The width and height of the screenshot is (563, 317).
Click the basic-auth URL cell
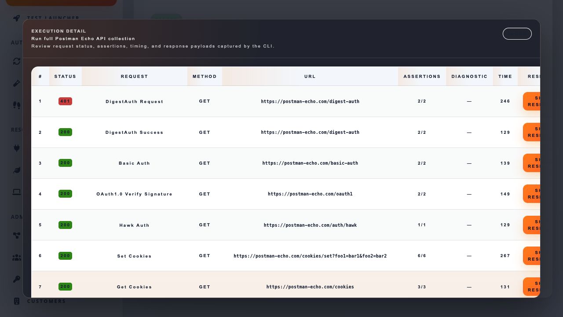310,163
